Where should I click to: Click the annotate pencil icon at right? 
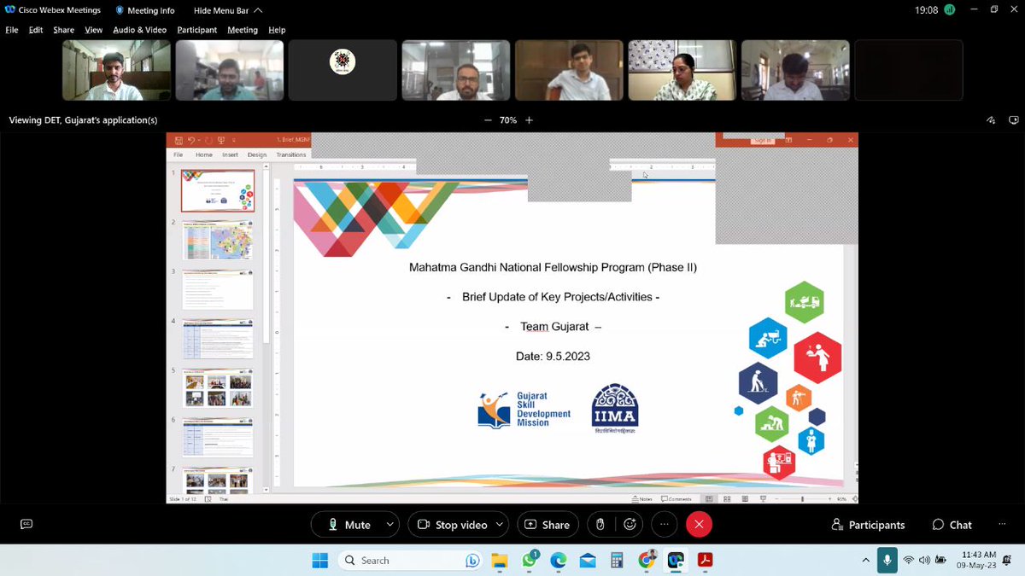(x=991, y=120)
